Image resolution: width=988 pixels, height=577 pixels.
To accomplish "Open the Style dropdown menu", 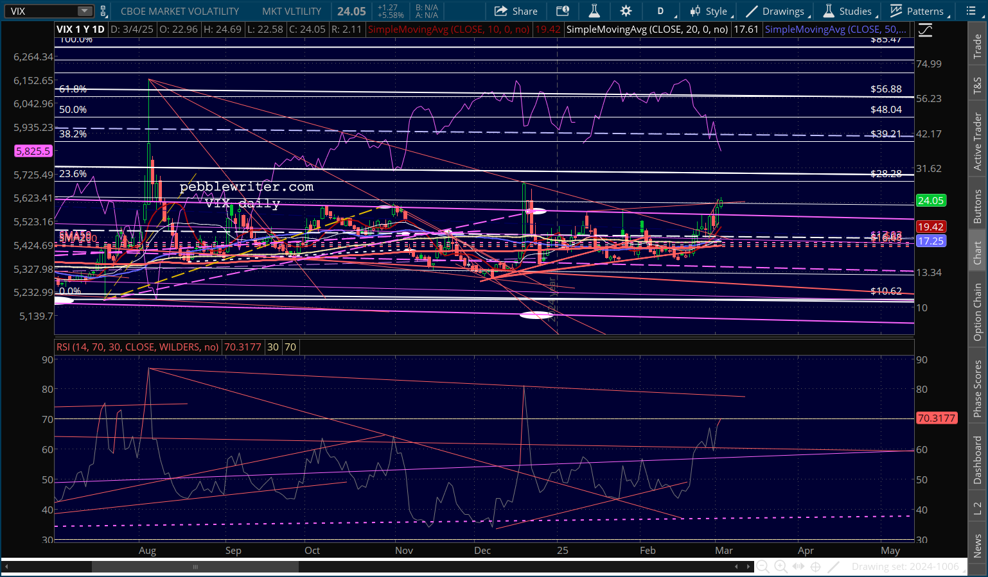I will pos(709,11).
